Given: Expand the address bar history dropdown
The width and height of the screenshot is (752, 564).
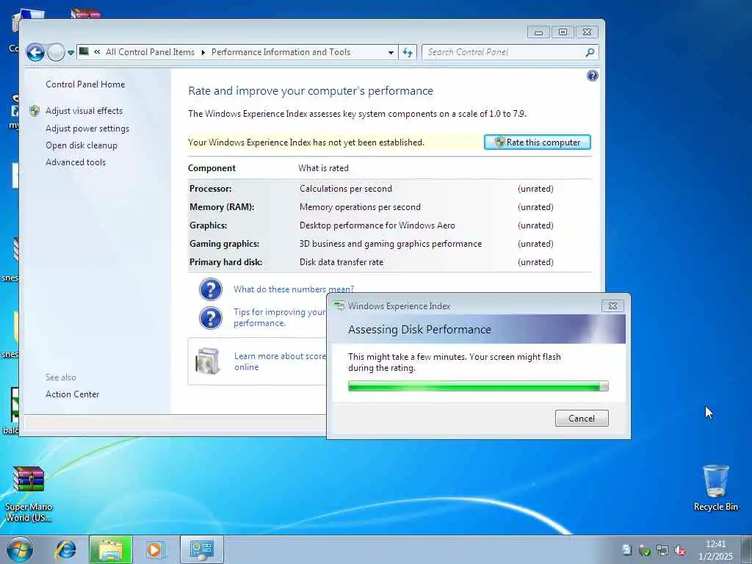Looking at the screenshot, I should (x=391, y=52).
